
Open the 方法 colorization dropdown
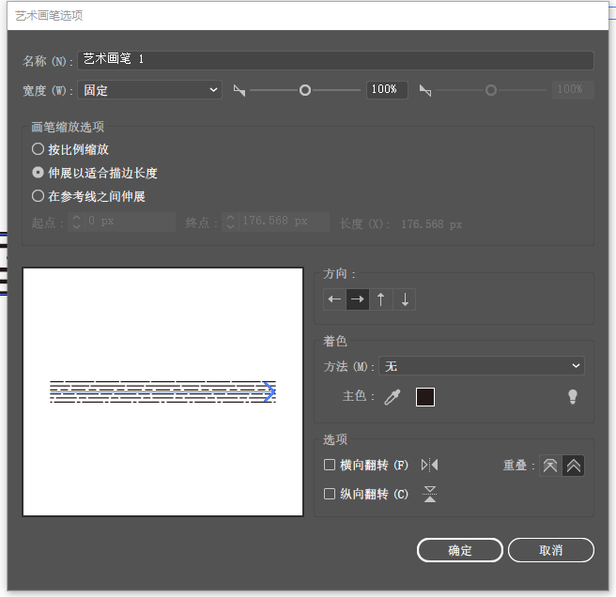(481, 366)
